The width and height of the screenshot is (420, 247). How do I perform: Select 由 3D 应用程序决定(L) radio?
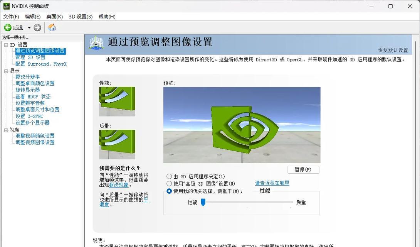(x=169, y=176)
